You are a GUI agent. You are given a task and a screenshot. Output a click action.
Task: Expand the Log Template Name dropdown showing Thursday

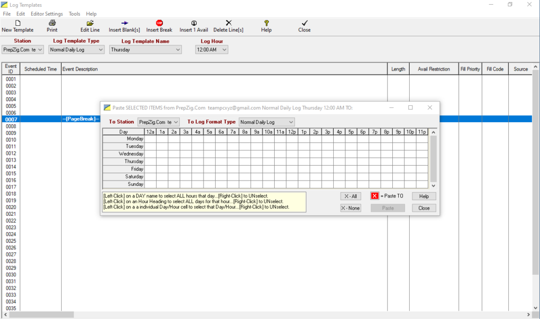178,50
